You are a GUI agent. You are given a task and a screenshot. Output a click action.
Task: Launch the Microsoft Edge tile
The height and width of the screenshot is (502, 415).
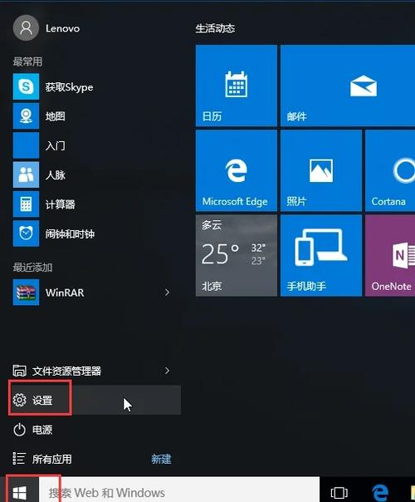pos(237,170)
